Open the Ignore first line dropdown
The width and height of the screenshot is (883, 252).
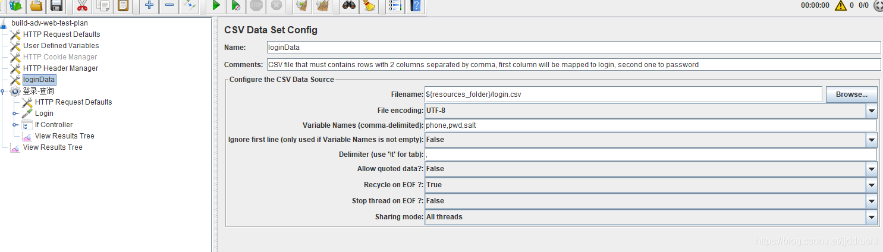(871, 140)
